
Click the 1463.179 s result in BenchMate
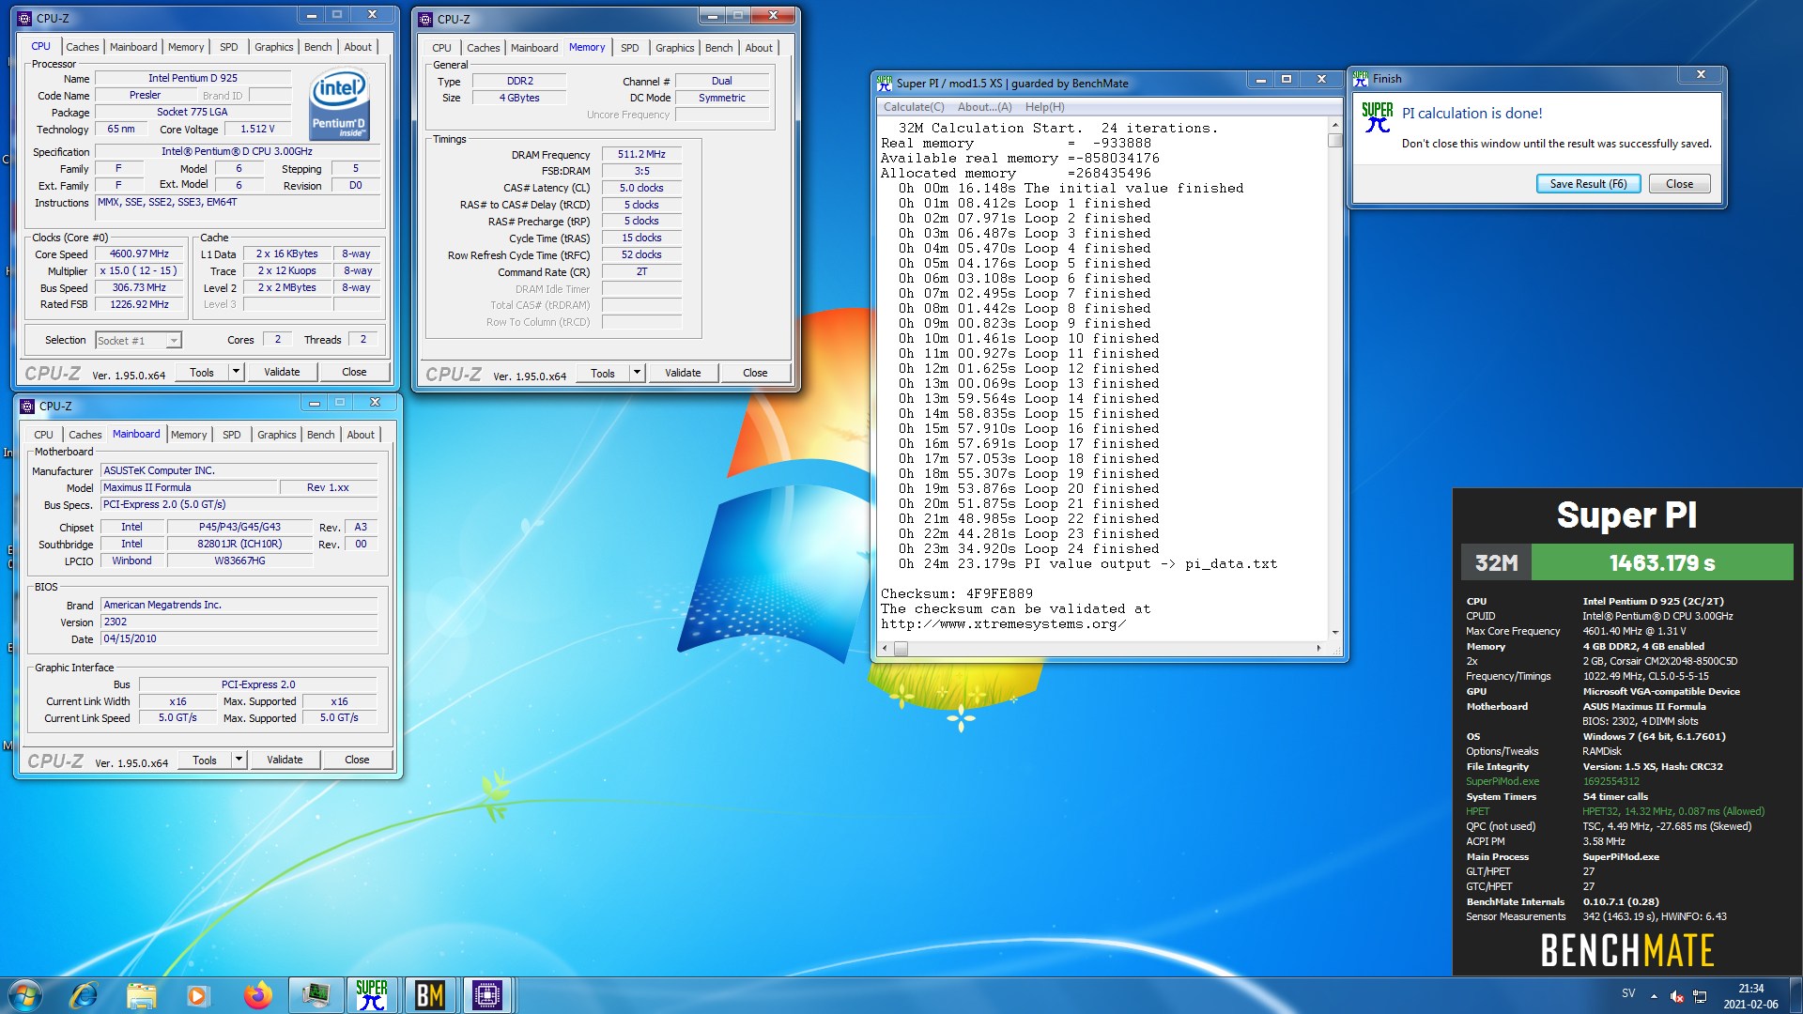point(1662,563)
